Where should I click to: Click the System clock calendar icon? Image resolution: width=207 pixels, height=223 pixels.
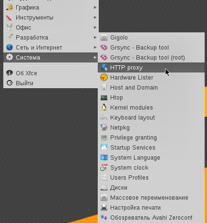click(104, 168)
